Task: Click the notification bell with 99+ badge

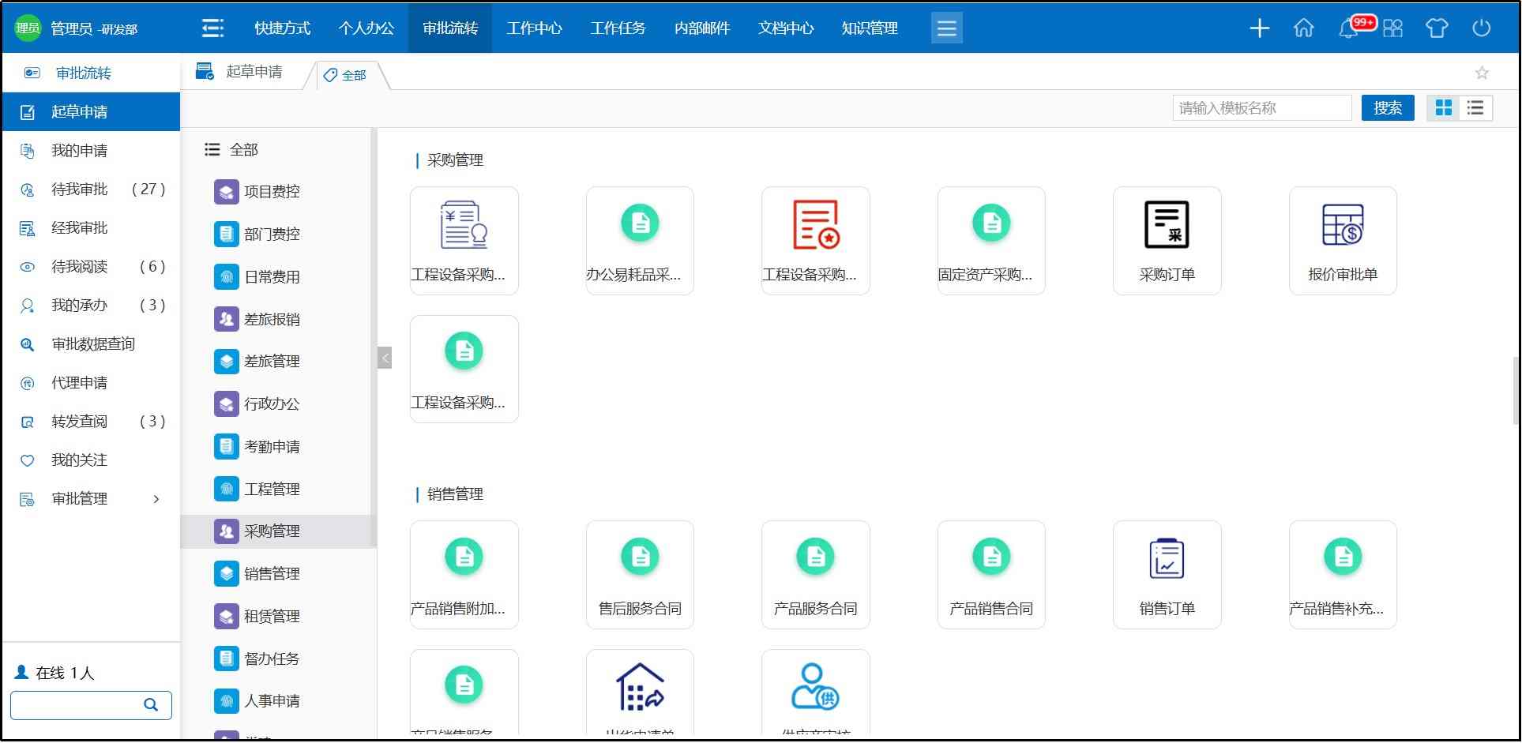Action: tap(1348, 28)
